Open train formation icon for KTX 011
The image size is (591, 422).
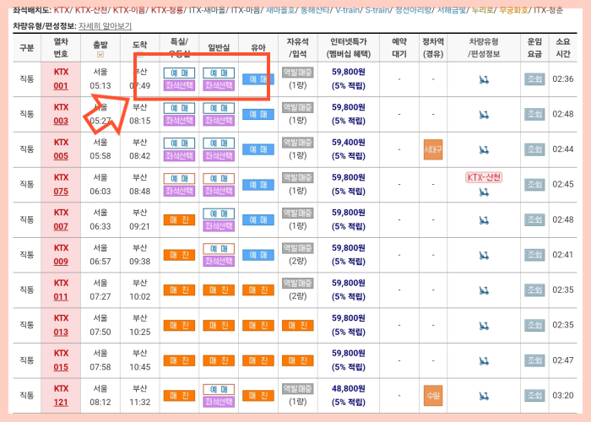click(484, 290)
